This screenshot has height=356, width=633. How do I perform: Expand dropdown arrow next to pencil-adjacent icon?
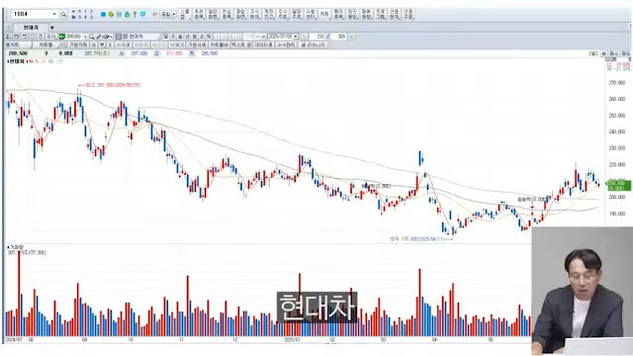(111, 37)
